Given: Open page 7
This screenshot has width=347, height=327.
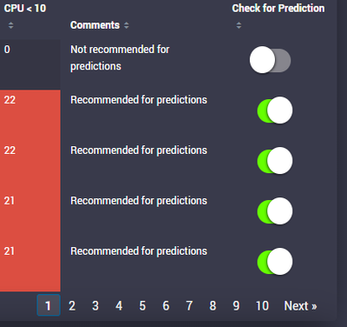Looking at the screenshot, I should (189, 306).
